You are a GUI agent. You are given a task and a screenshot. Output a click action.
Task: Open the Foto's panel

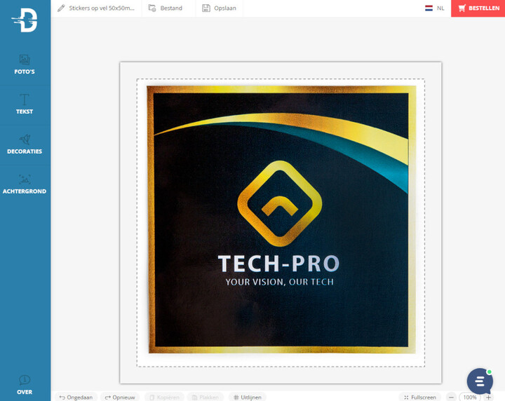click(x=25, y=64)
